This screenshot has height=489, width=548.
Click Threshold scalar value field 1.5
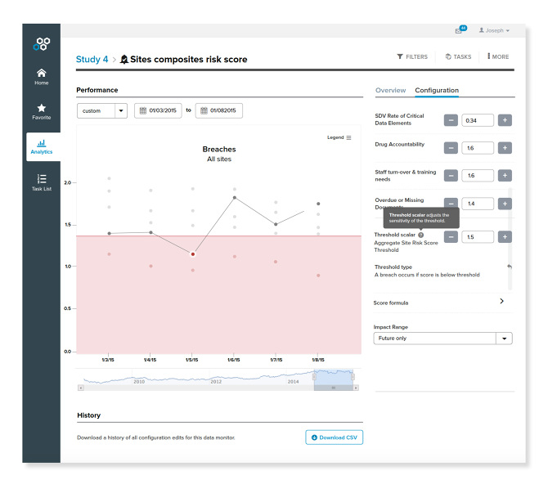(478, 236)
